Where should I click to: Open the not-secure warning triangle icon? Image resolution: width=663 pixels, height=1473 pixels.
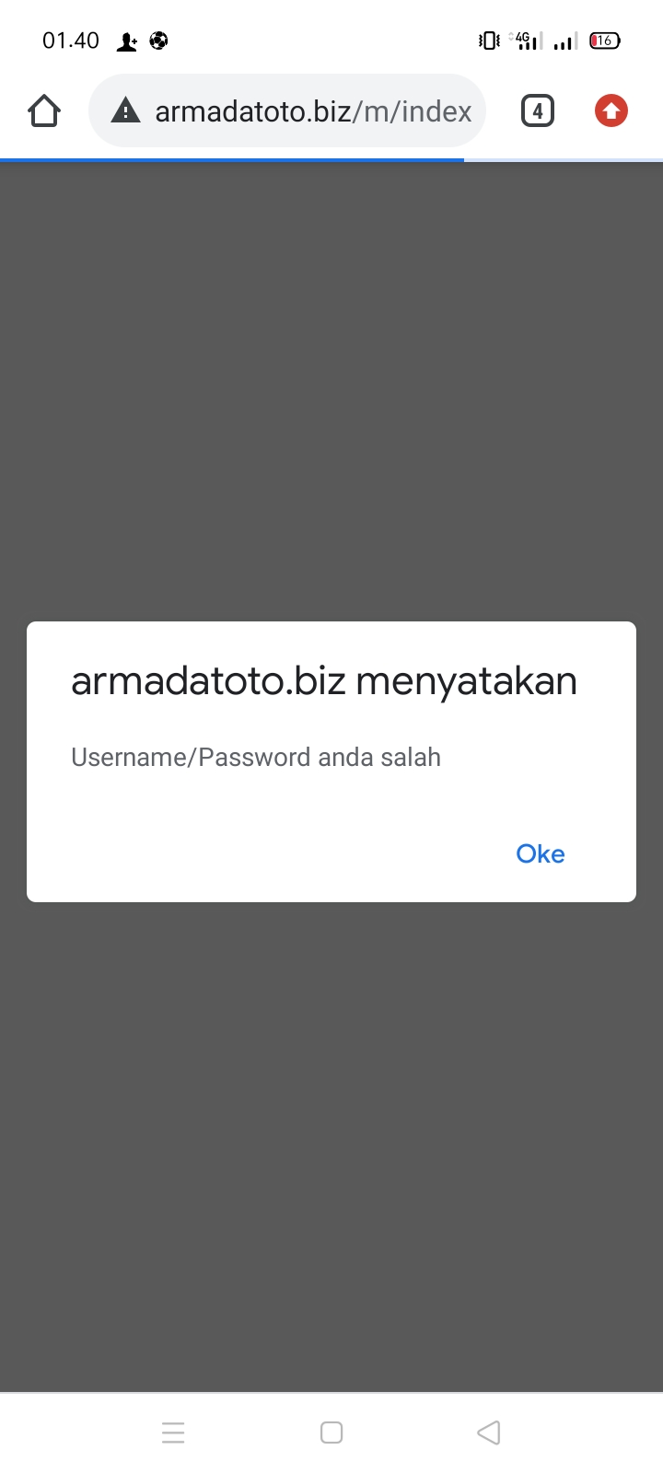[x=125, y=111]
